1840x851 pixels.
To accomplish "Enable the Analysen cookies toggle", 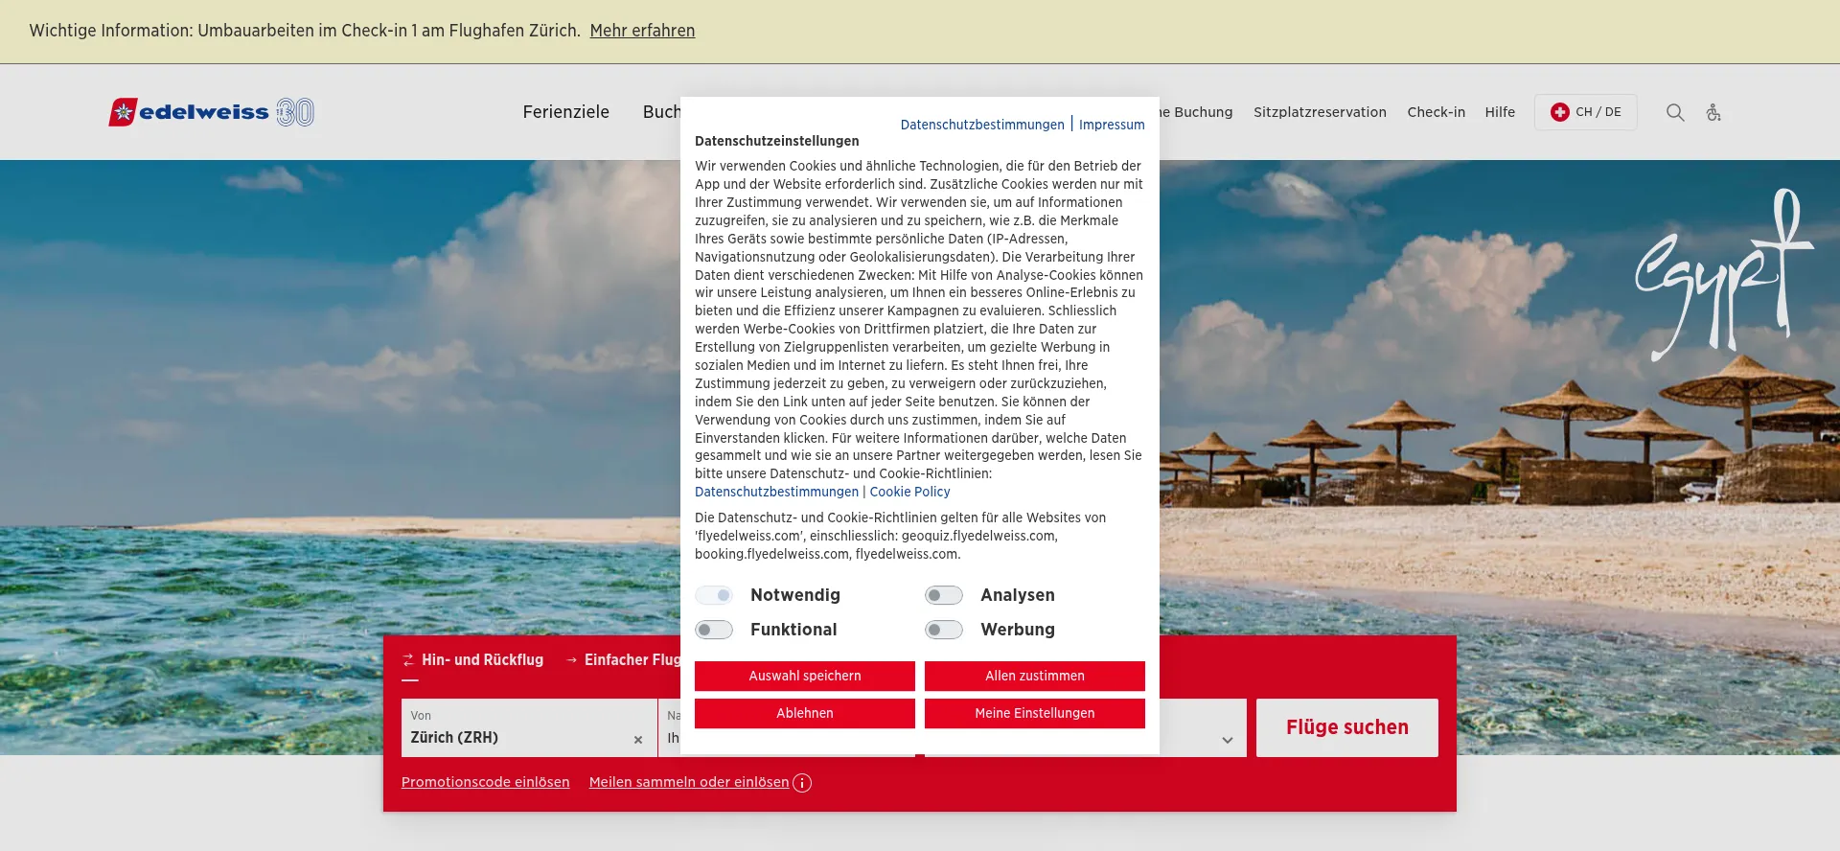I will [944, 595].
